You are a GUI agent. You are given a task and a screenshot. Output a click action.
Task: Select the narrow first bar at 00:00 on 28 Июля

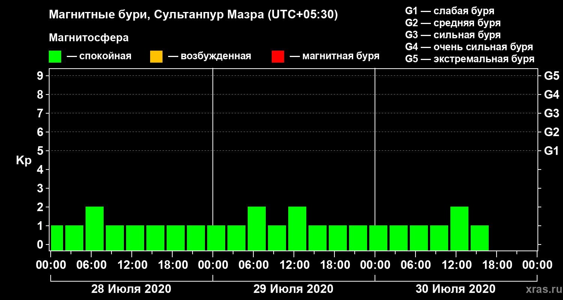57,238
